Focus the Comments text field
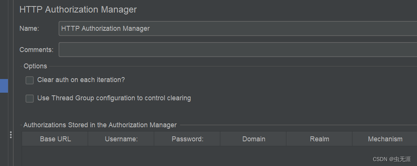The height and width of the screenshot is (166, 417). point(237,50)
